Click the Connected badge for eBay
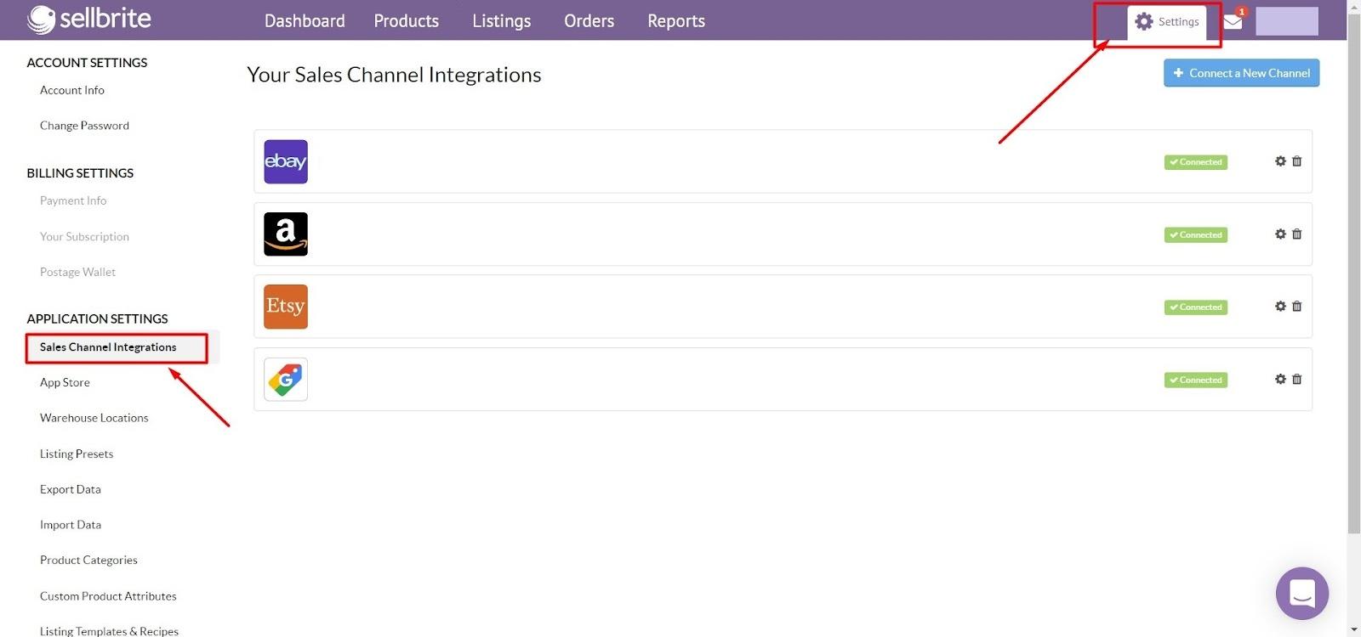Image resolution: width=1361 pixels, height=637 pixels. coord(1196,162)
